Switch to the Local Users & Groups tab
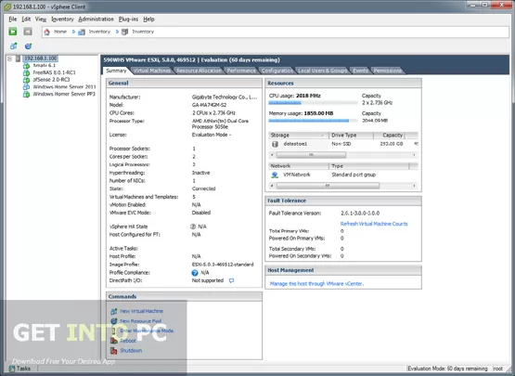515x376 pixels. tap(323, 71)
